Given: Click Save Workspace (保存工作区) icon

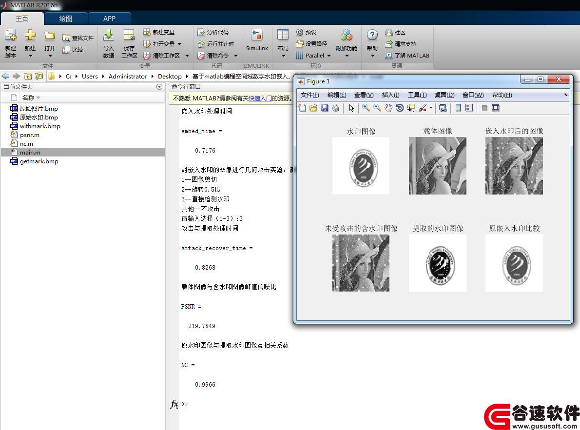Looking at the screenshot, I should (x=129, y=35).
